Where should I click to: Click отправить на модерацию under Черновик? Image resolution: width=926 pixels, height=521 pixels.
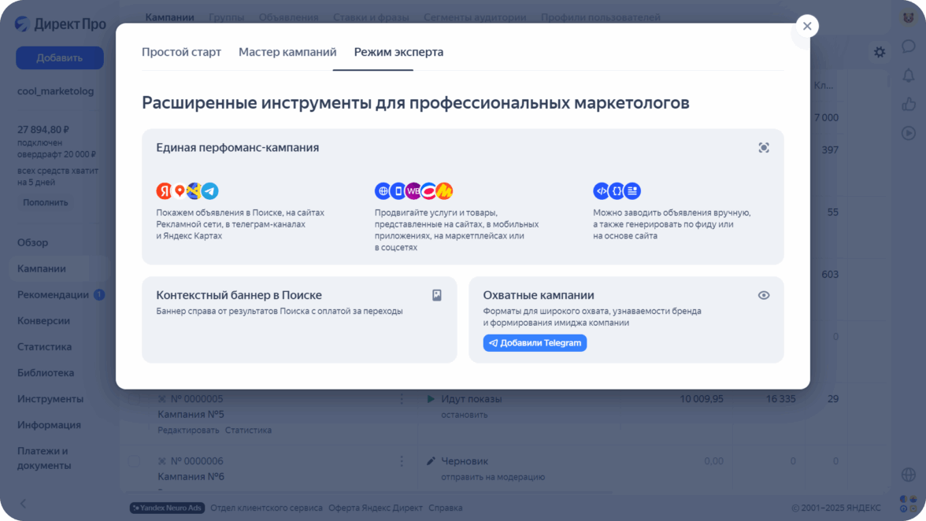493,477
